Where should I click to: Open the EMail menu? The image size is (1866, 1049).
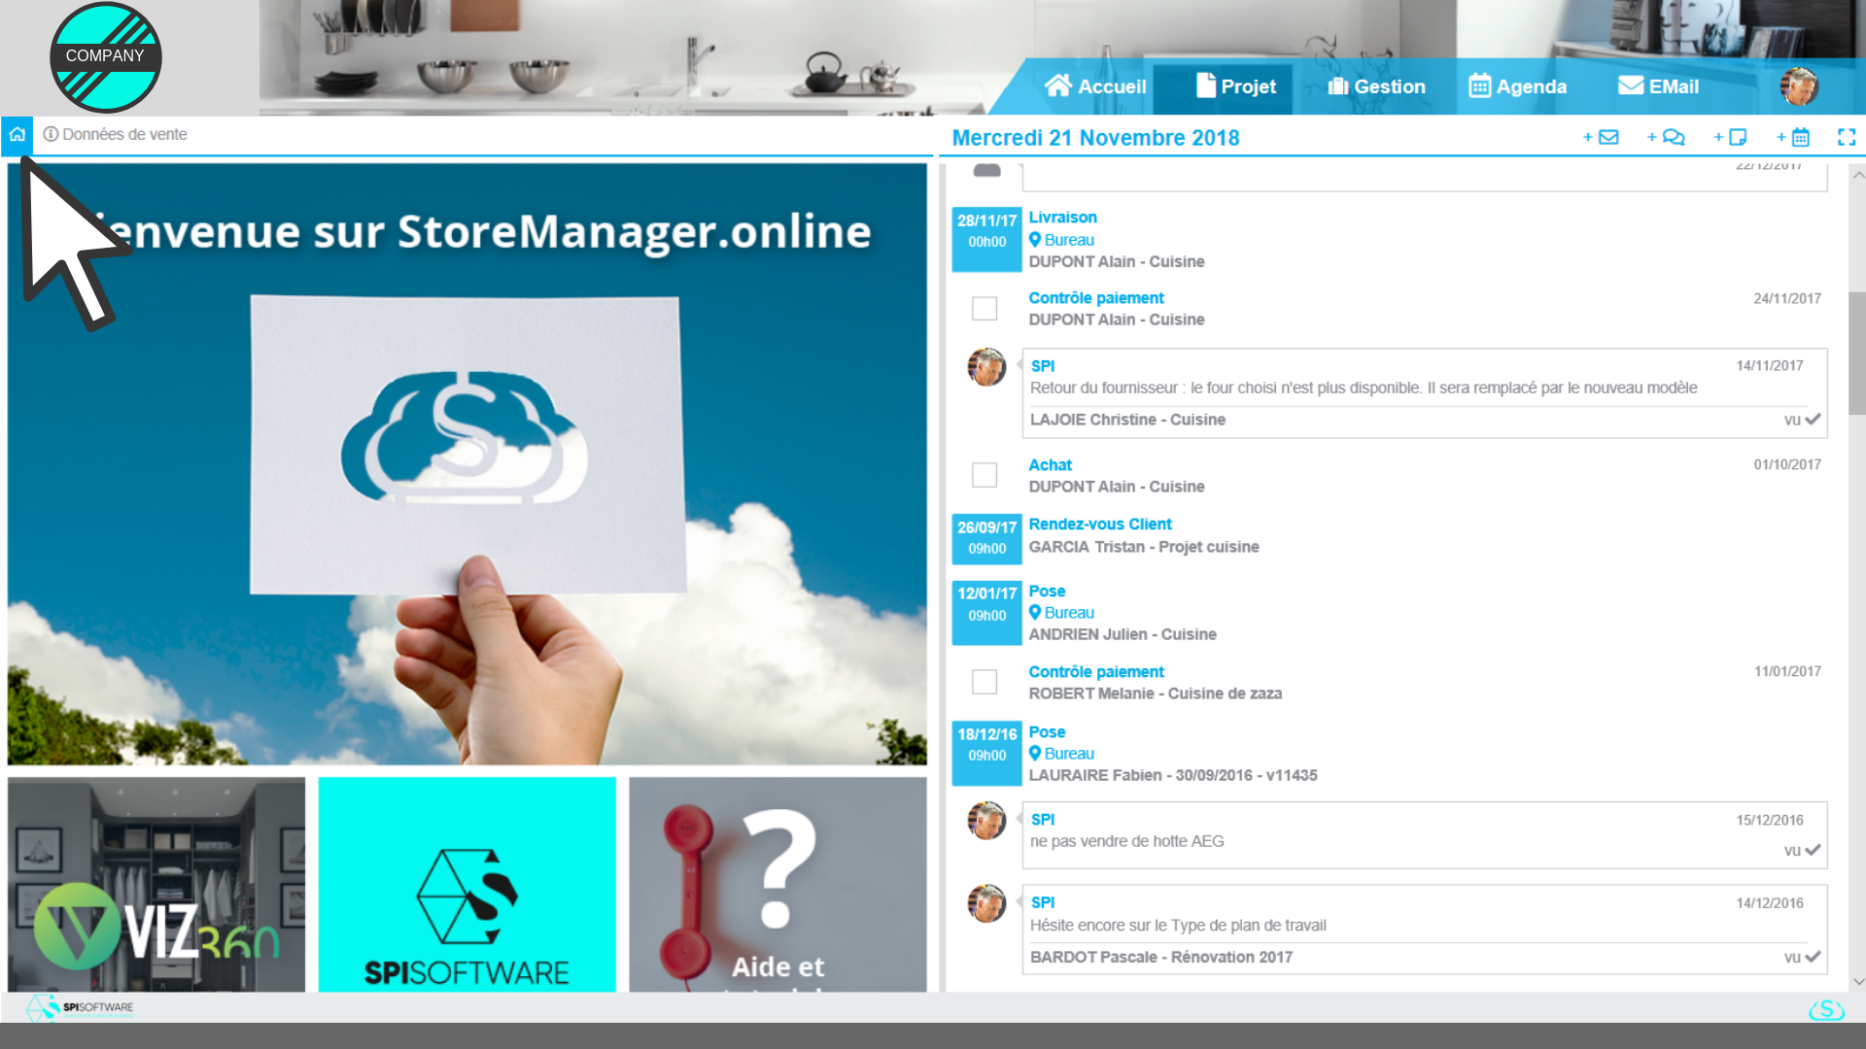click(1658, 86)
